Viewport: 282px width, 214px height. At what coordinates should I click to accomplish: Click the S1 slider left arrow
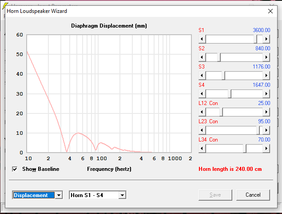click(202, 39)
